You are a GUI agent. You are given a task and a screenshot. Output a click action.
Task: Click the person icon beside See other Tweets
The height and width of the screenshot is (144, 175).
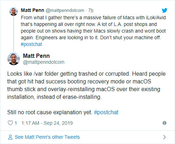click(10, 137)
